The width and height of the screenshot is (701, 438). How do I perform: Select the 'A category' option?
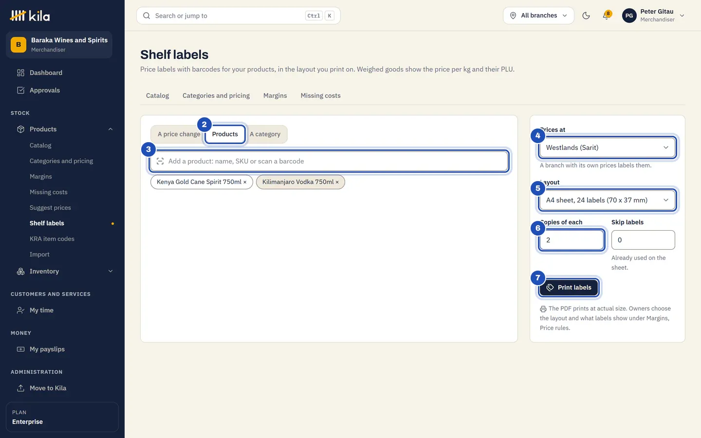click(x=265, y=134)
